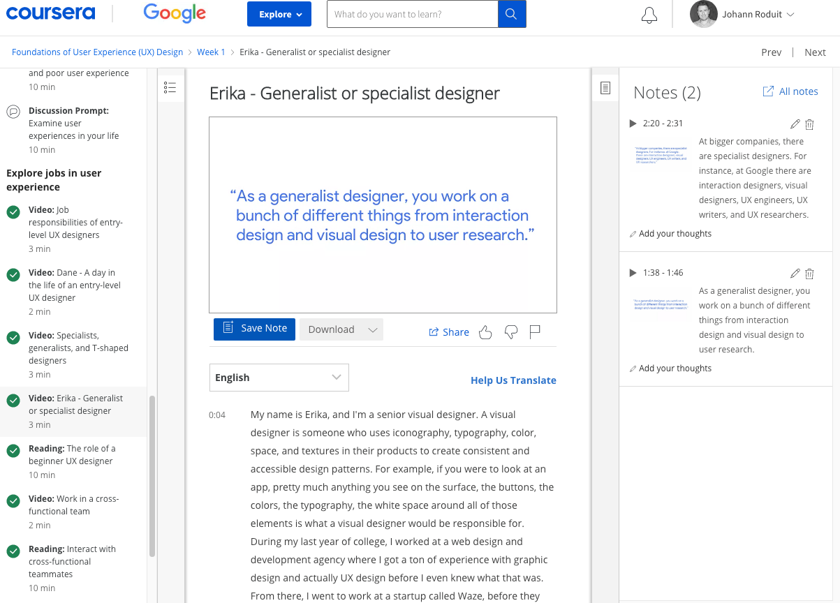Delete the 1:38 - 1:46 note
The height and width of the screenshot is (603, 840).
[809, 274]
